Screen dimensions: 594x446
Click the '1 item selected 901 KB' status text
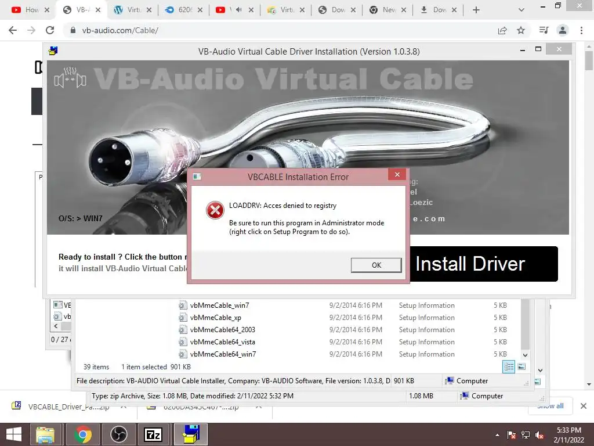click(155, 367)
